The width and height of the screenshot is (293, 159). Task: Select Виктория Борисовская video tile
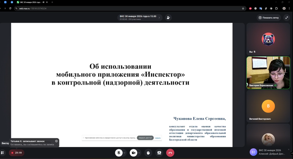(268, 73)
